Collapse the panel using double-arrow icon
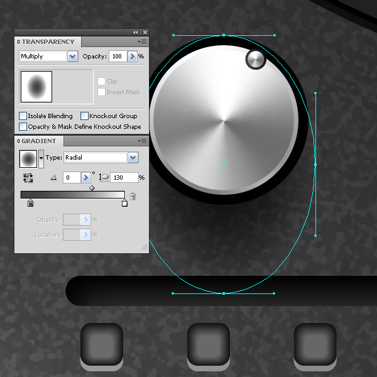 (x=136, y=32)
